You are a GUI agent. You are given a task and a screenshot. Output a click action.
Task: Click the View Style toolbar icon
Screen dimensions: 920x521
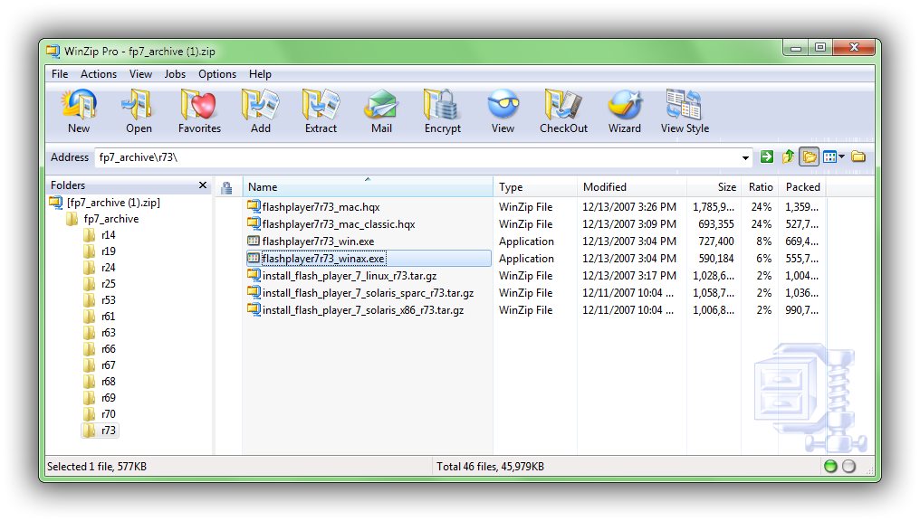(x=685, y=111)
